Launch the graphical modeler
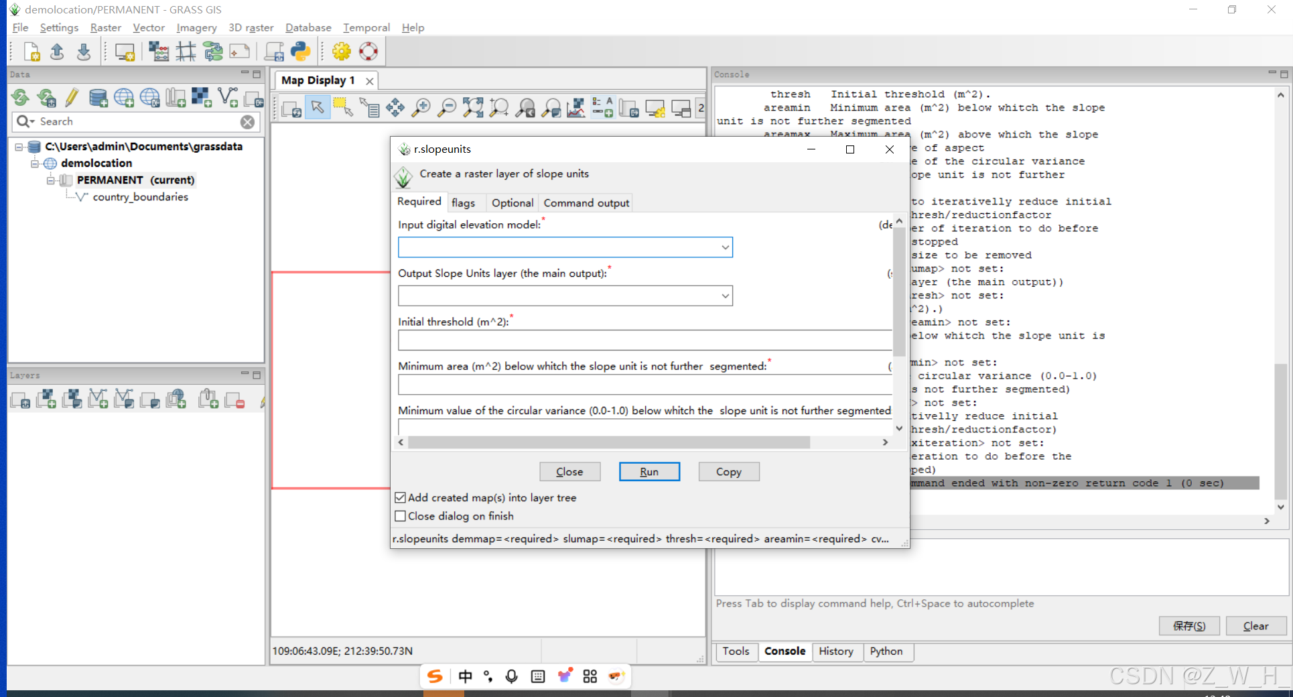 (213, 52)
